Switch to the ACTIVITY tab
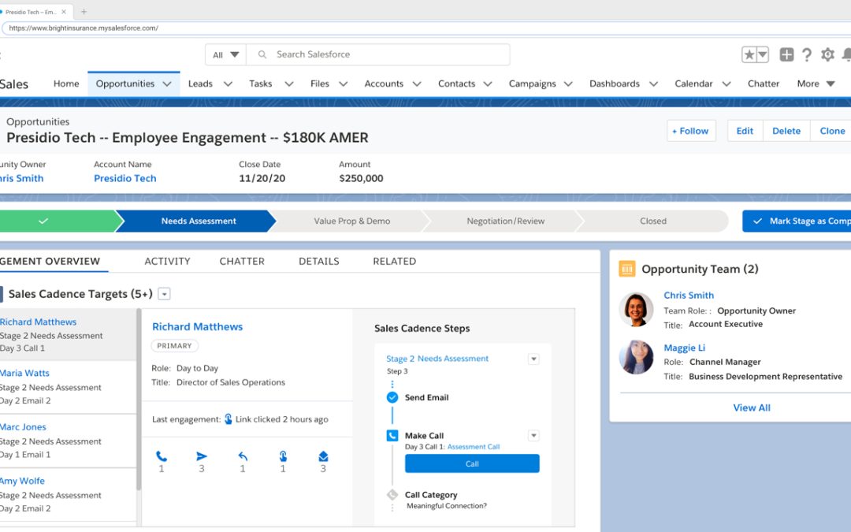 167,261
